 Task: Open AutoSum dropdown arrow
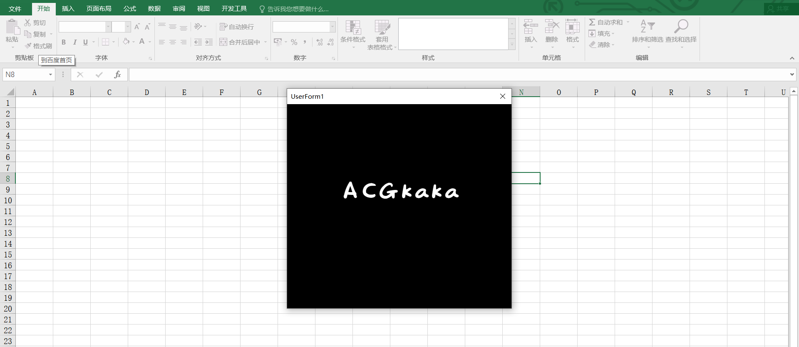pyautogui.click(x=628, y=22)
